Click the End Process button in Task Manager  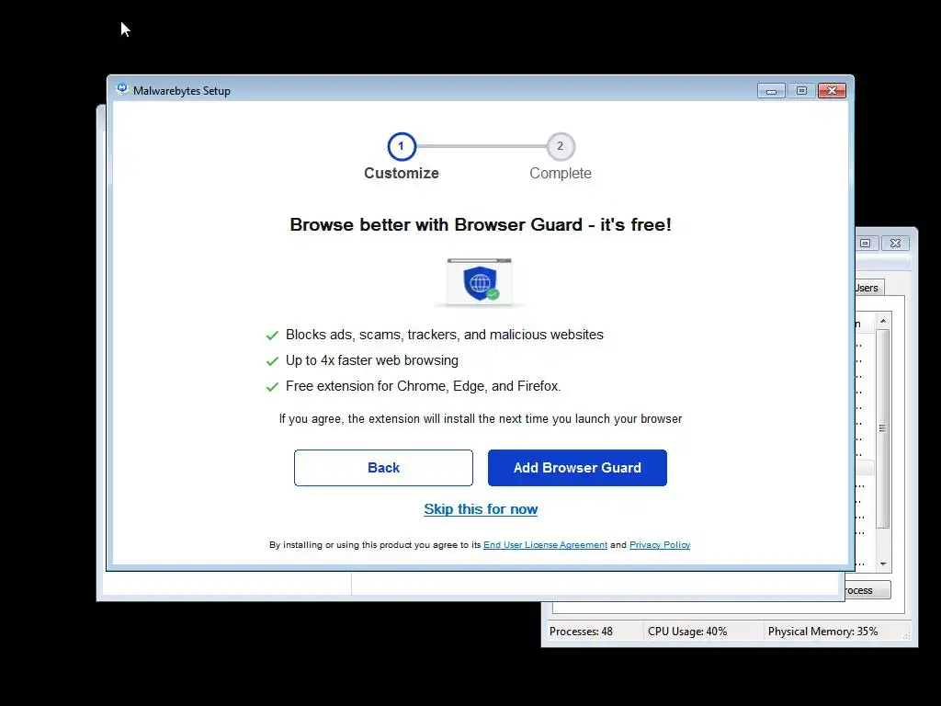click(867, 590)
